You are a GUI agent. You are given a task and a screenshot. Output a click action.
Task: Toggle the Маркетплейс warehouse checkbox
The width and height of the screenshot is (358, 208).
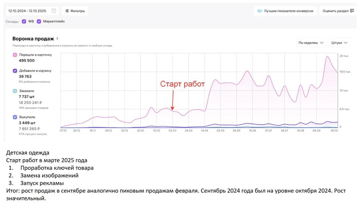point(39,22)
